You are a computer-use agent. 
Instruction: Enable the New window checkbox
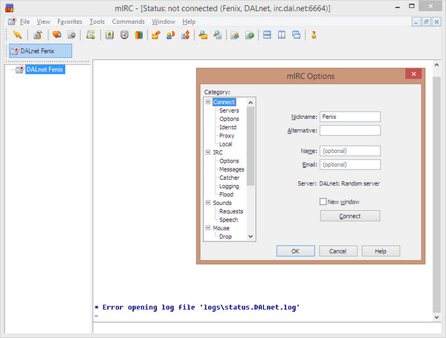pyautogui.click(x=323, y=202)
